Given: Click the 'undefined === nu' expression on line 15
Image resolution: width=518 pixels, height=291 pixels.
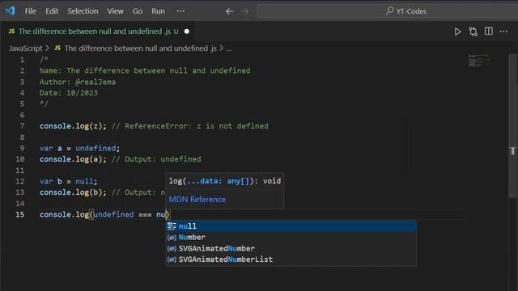Looking at the screenshot, I should 129,214.
